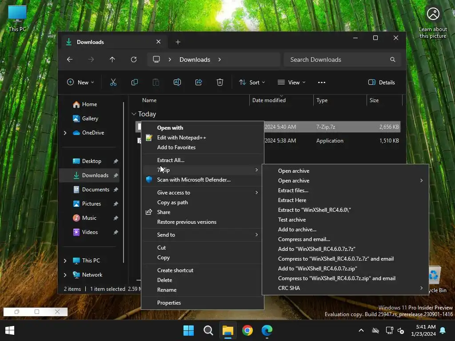Open the View dropdown

291,82
